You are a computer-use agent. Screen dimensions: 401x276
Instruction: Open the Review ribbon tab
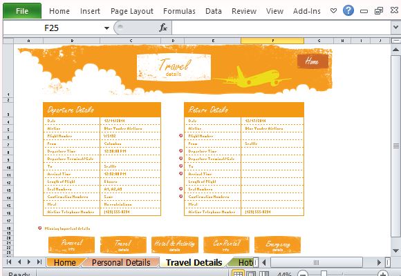pyautogui.click(x=244, y=11)
